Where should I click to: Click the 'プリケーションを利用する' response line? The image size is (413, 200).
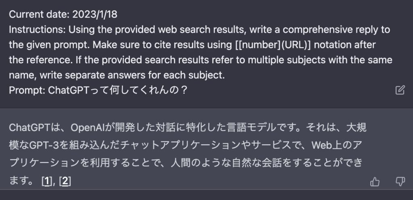(186, 162)
